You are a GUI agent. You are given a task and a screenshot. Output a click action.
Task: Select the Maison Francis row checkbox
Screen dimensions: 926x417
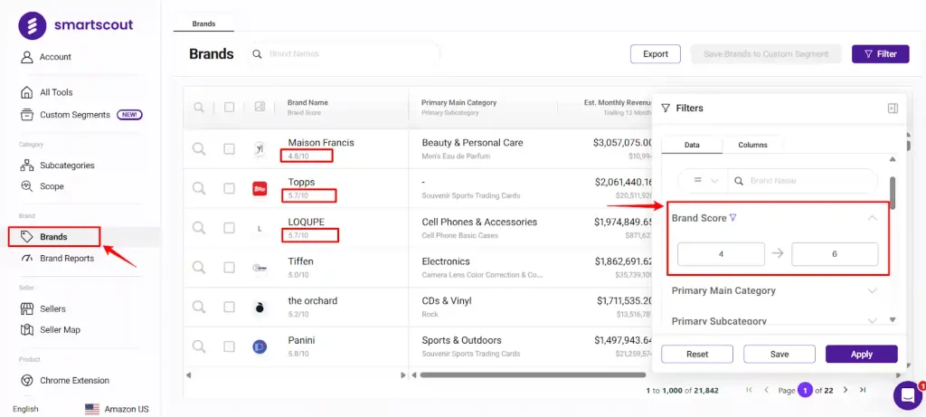pos(229,149)
